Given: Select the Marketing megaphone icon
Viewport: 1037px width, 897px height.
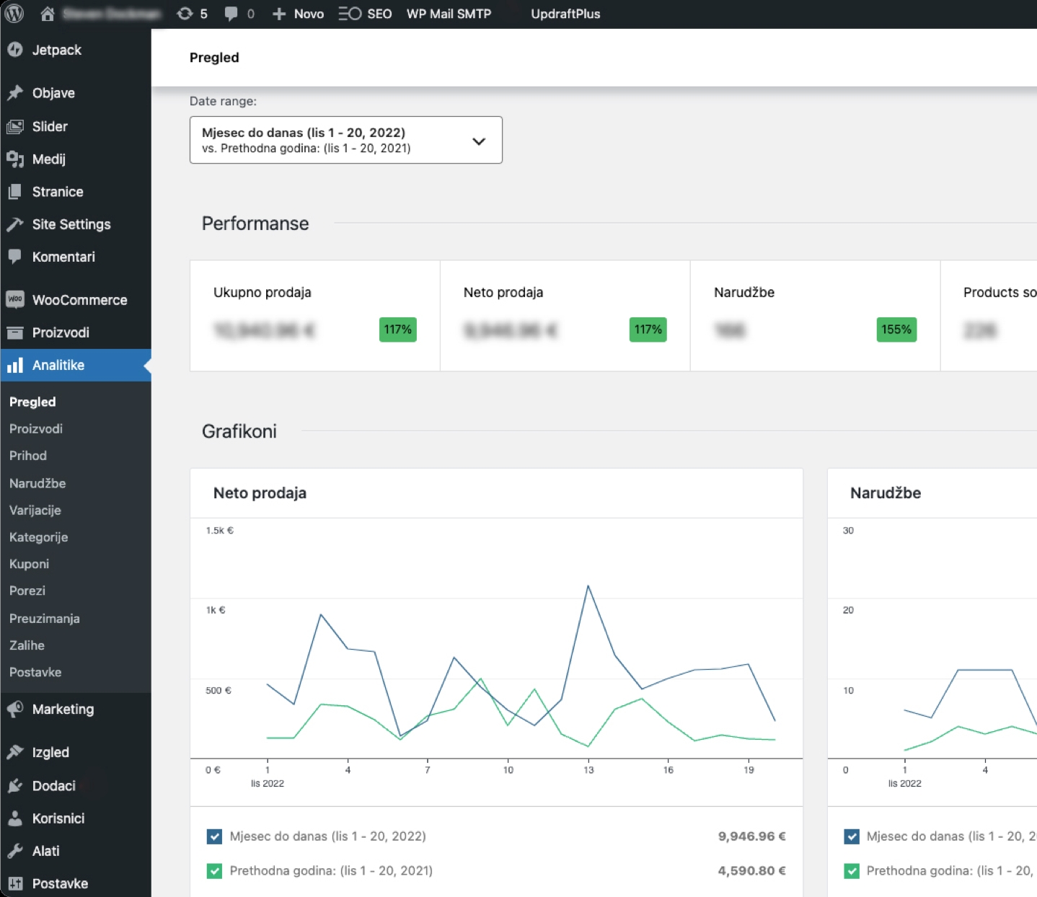Looking at the screenshot, I should click(x=15, y=709).
